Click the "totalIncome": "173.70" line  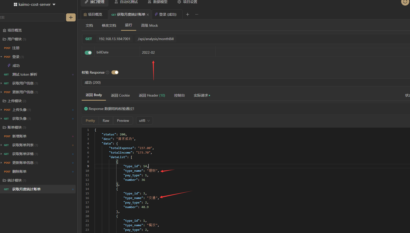pos(131,153)
